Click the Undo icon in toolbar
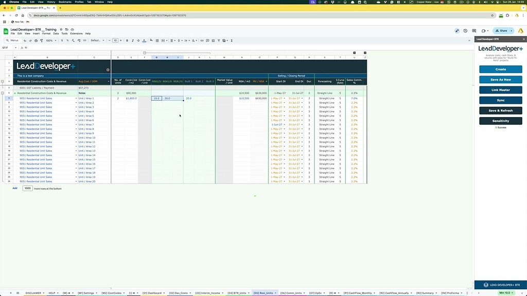This screenshot has height=296, width=527. pyautogui.click(x=24, y=40)
